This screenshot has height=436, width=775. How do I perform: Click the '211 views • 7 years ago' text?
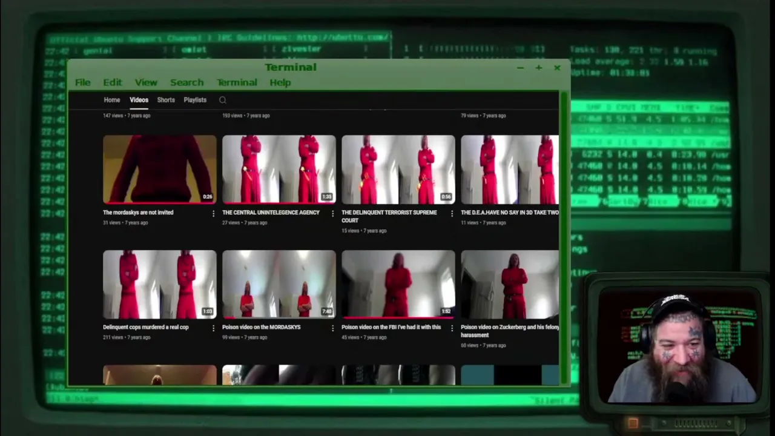(x=127, y=337)
